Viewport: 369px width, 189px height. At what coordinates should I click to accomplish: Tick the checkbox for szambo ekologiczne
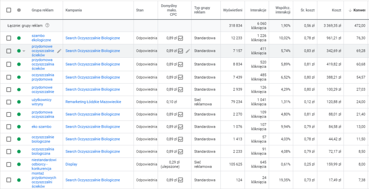[9, 38]
